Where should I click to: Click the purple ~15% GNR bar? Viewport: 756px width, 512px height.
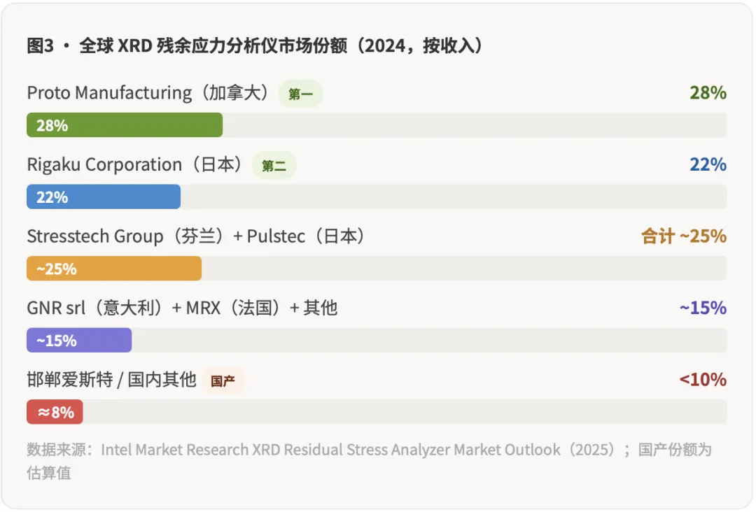[77, 341]
